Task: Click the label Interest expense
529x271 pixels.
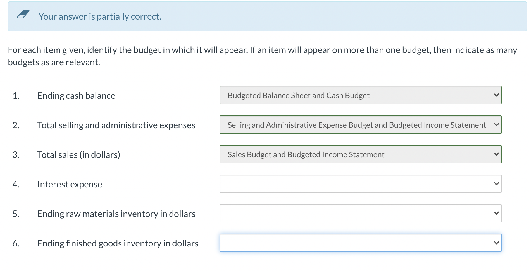Action: click(70, 184)
